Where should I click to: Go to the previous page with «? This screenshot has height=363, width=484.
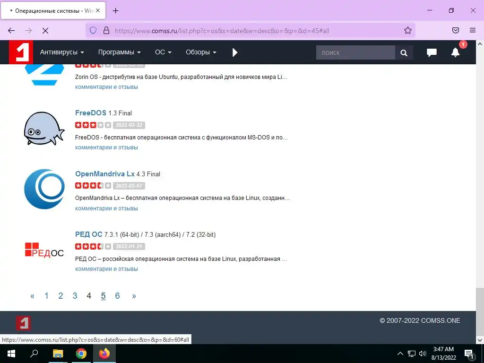[33, 296]
